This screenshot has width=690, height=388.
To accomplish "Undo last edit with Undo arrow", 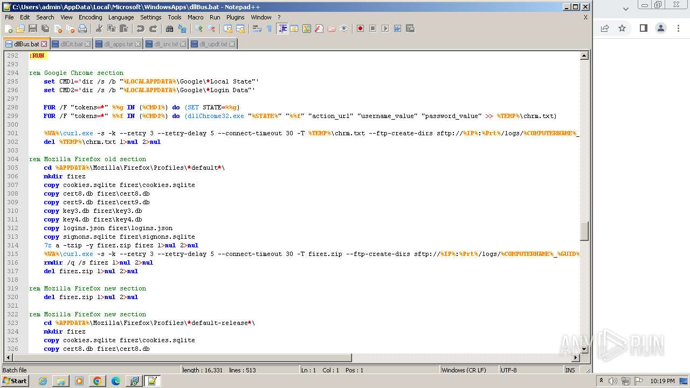I will pos(141,29).
